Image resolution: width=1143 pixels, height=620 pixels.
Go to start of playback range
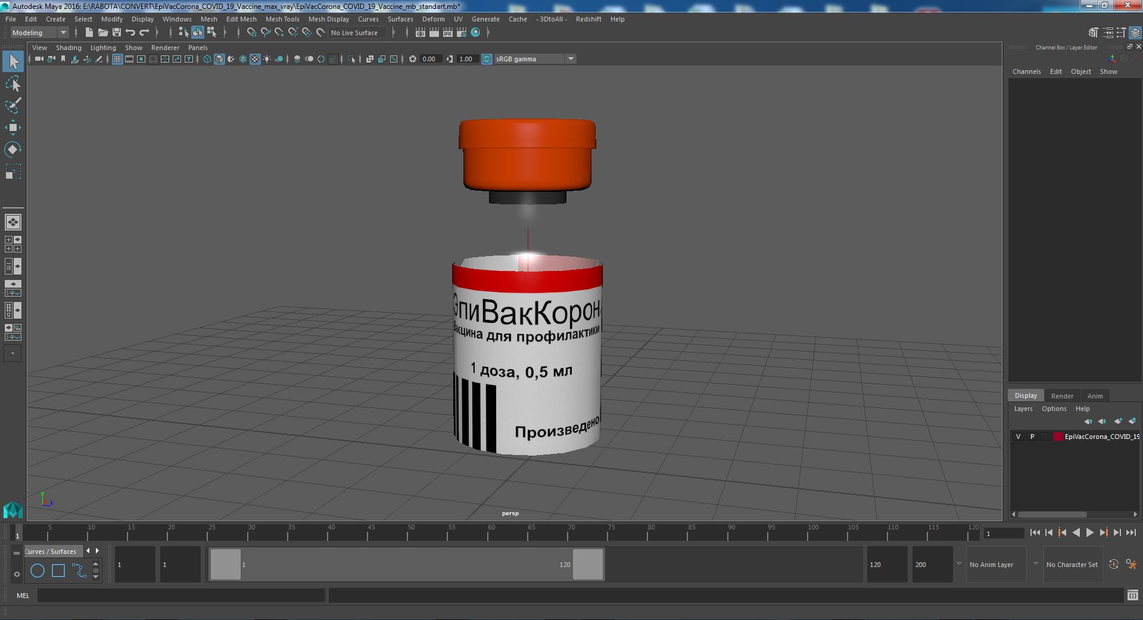pos(1035,533)
